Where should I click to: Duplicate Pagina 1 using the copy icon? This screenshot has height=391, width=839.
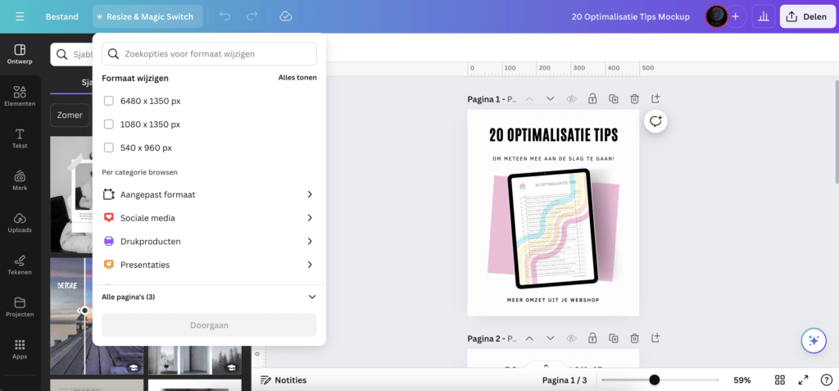(x=614, y=99)
